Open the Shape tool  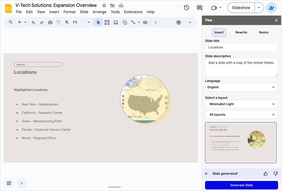pyautogui.click(x=125, y=22)
